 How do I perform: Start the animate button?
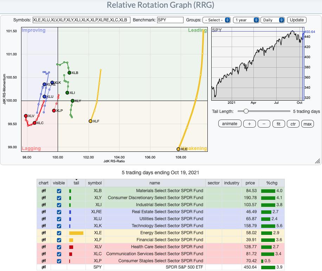click(230, 124)
